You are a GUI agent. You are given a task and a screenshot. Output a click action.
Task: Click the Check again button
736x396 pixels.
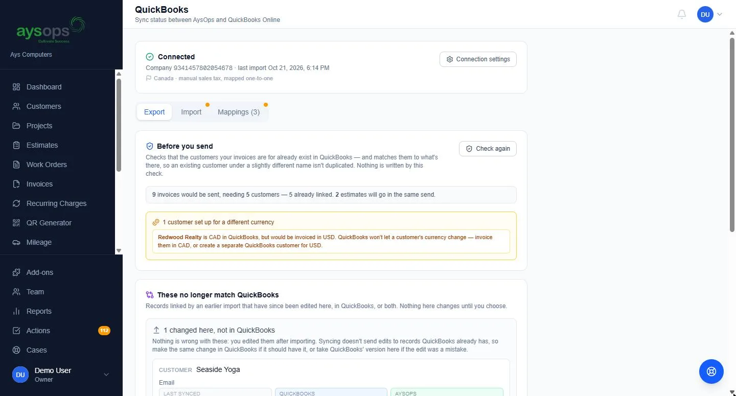click(x=488, y=149)
